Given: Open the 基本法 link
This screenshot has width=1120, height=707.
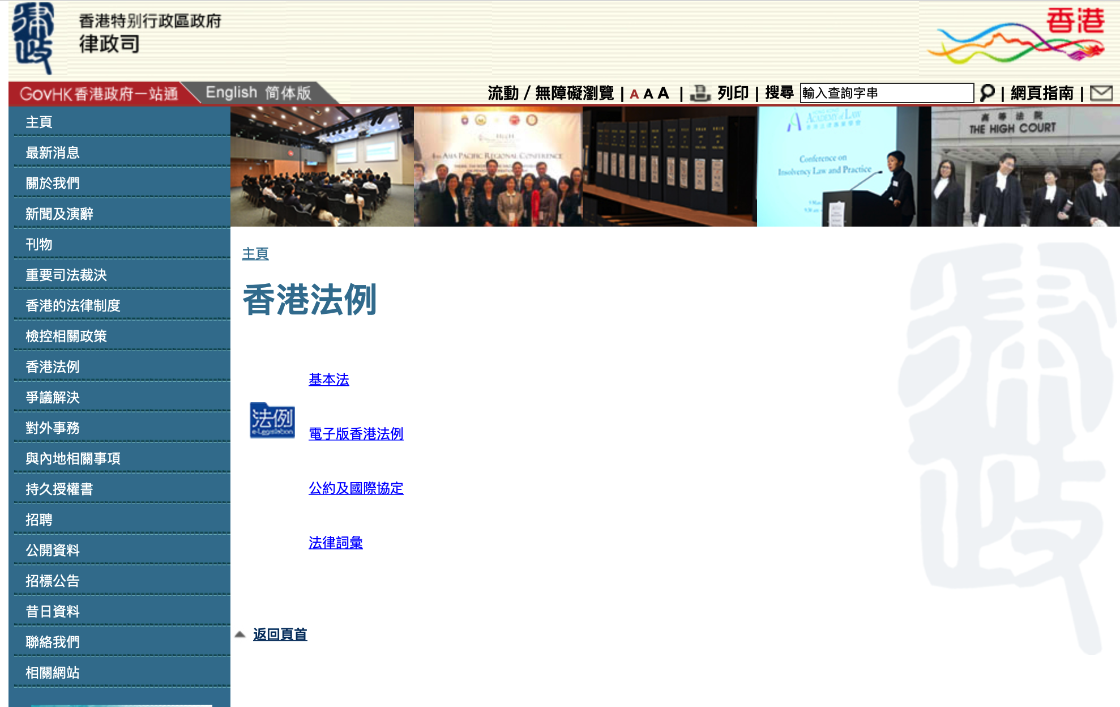Looking at the screenshot, I should click(328, 380).
